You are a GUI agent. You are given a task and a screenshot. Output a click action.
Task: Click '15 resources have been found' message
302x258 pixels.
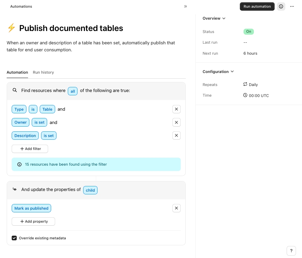click(66, 164)
